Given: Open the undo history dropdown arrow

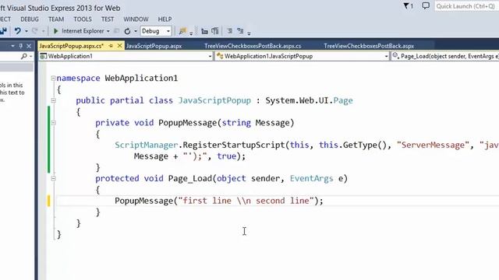Looking at the screenshot, I should (26, 31).
